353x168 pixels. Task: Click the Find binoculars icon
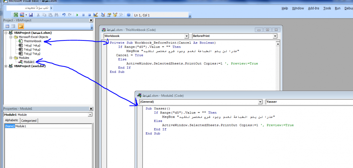55,15
